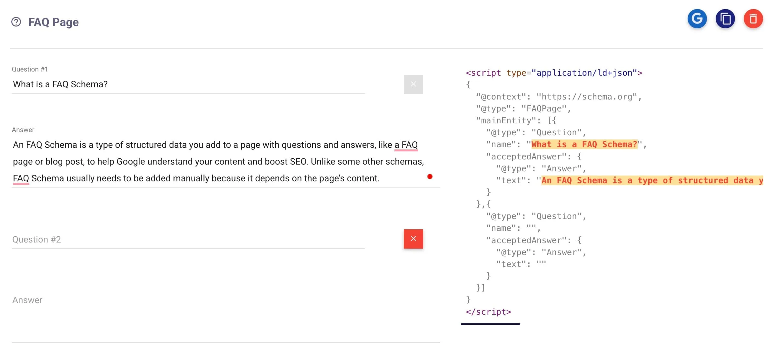The image size is (776, 353).
Task: Copy the generated markup with the copy icon
Action: 725,19
